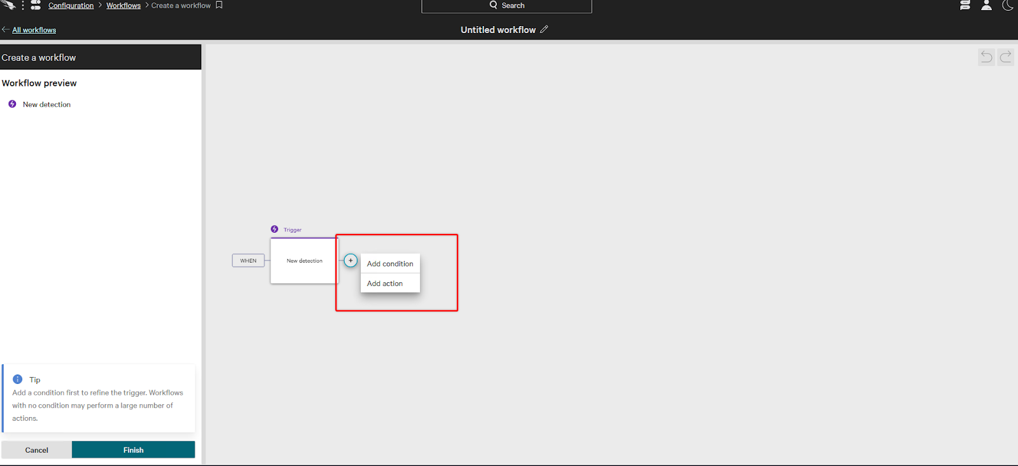Click the Create a workflow breadcrumb text
Screen dimensions: 1018x466
(x=181, y=5)
